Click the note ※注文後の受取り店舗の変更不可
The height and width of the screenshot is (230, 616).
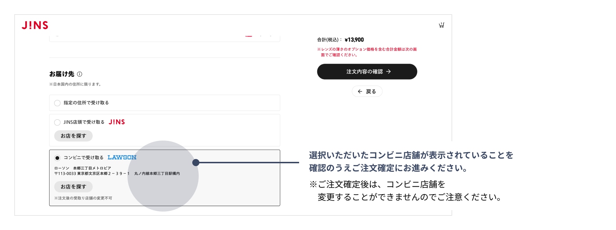pyautogui.click(x=83, y=198)
